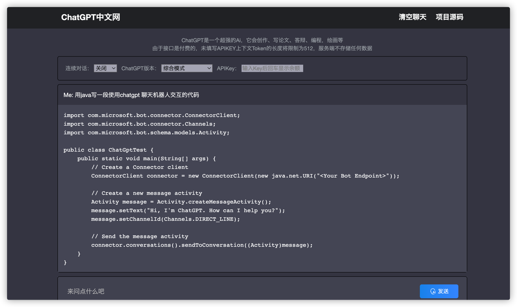The height and width of the screenshot is (307, 517).
Task: Click 清空聊天 to clear chat
Action: click(412, 17)
